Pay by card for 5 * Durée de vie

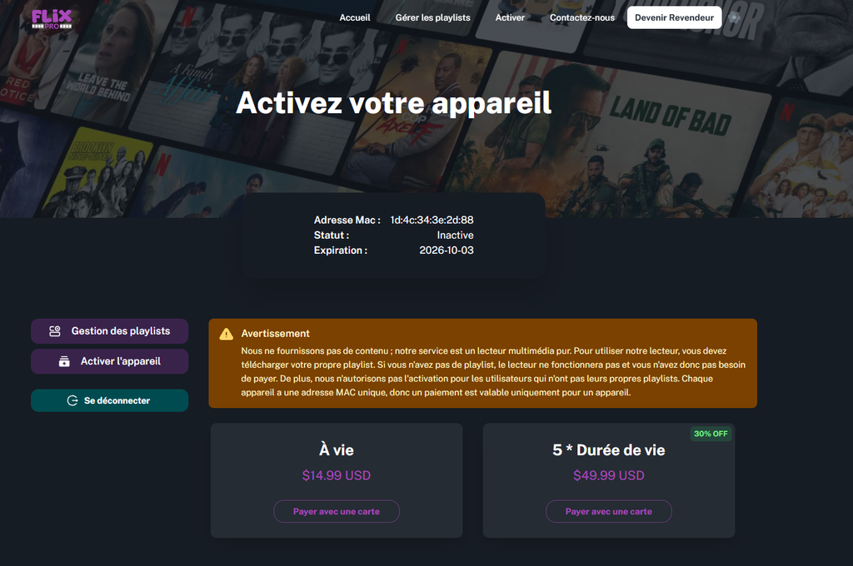(609, 512)
